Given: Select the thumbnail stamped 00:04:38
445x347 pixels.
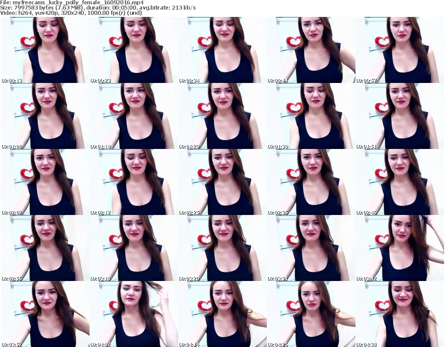Looking at the screenshot, I should 400,314.
